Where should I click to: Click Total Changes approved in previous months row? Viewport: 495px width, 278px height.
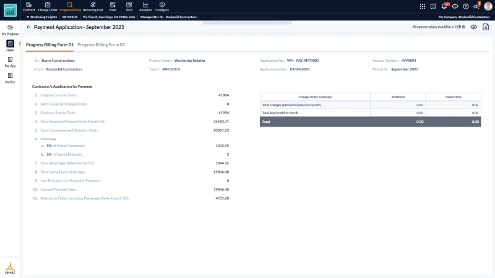pyautogui.click(x=370, y=105)
